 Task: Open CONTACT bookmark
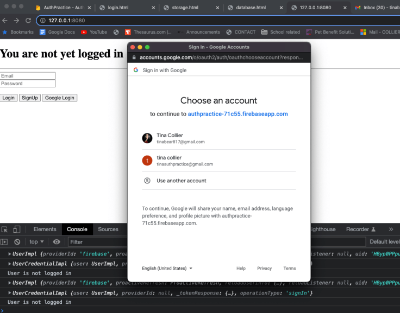click(x=241, y=32)
